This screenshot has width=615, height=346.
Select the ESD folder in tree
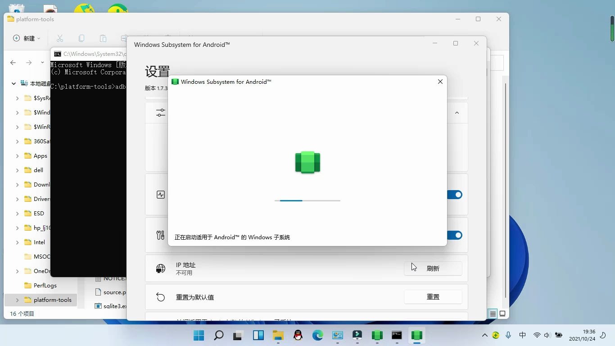point(34,213)
